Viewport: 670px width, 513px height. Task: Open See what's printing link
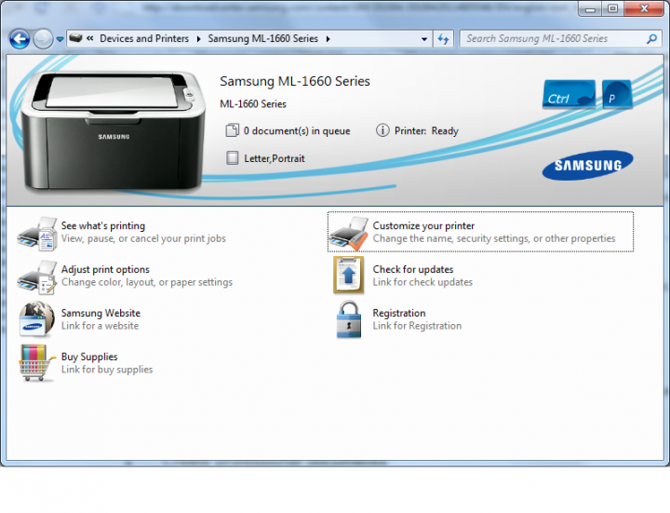[103, 225]
